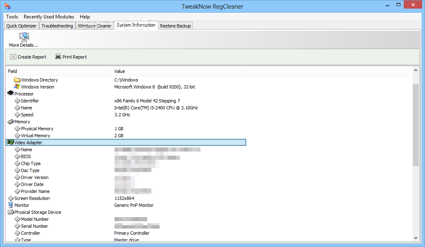The width and height of the screenshot is (425, 247).
Task: Click the Value column header
Action: (x=179, y=71)
